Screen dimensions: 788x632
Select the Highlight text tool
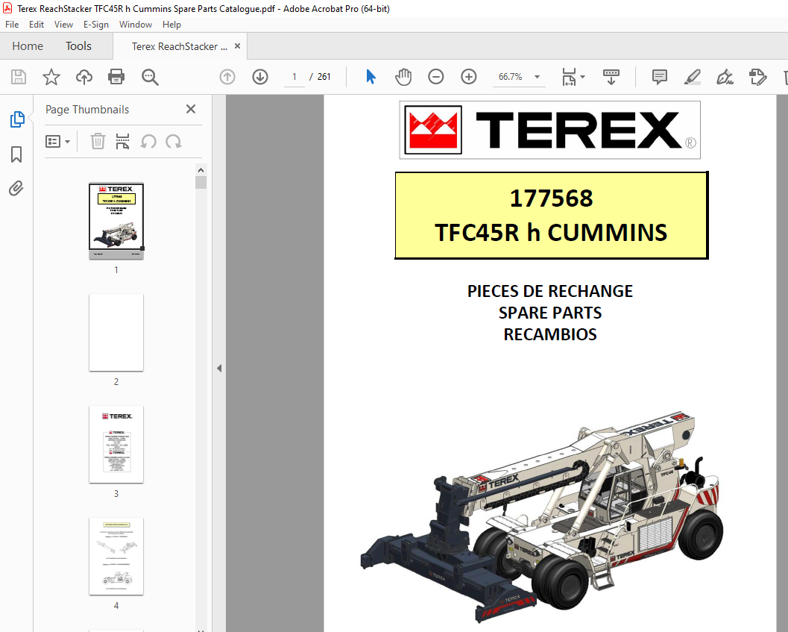pos(693,77)
